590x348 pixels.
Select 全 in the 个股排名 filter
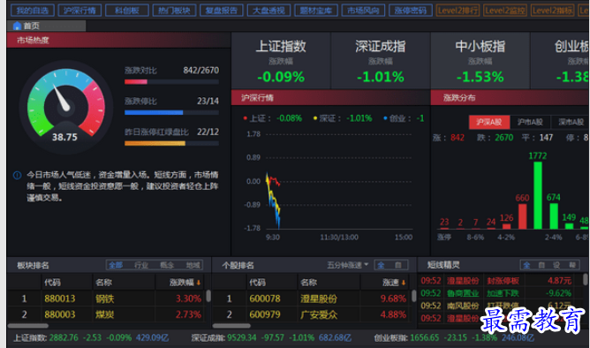click(382, 265)
